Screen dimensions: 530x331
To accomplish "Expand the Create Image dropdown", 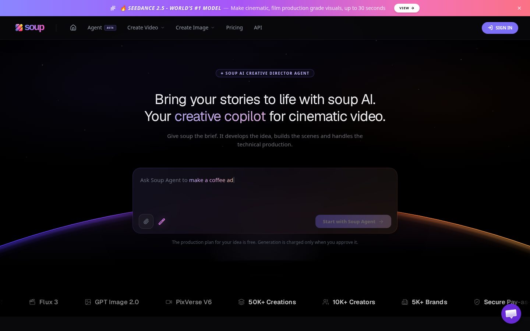I will [x=195, y=28].
